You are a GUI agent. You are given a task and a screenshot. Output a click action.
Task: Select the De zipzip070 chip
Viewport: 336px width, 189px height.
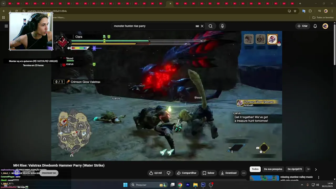tap(295, 169)
